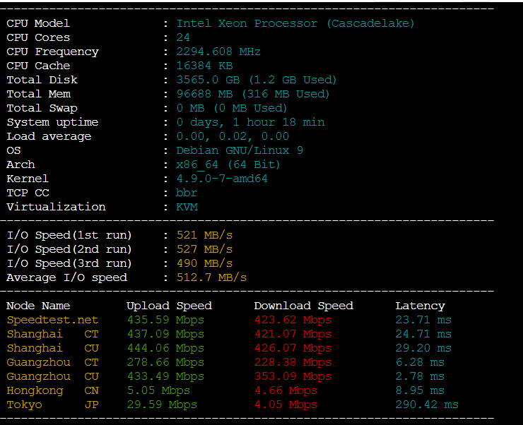Click the Kernel label
523x425 pixels.
tap(28, 179)
